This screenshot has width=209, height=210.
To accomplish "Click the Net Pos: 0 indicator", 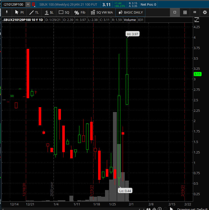I will pos(148,5).
